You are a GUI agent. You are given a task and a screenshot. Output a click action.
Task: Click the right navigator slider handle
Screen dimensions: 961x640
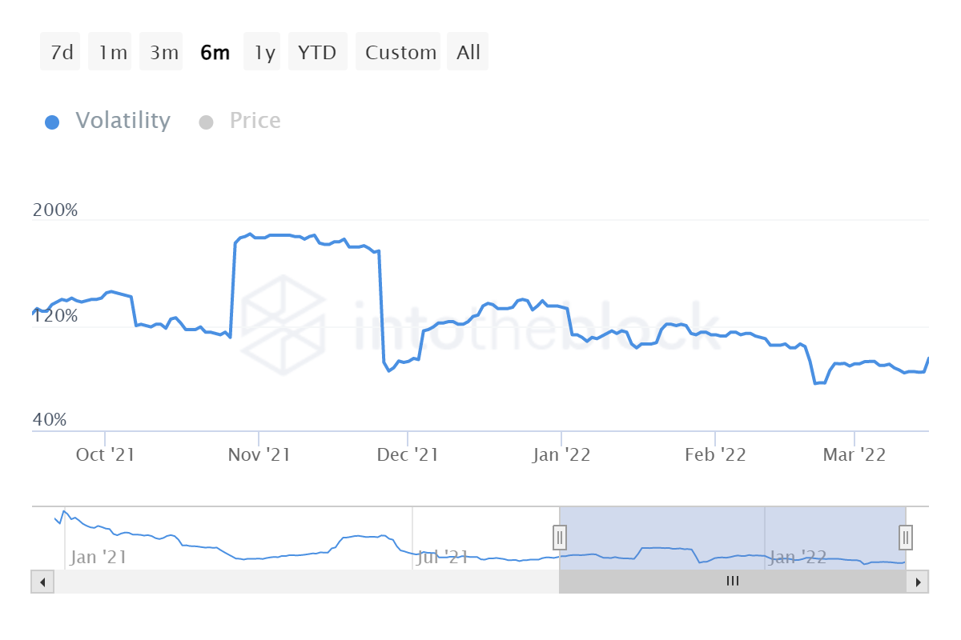904,538
